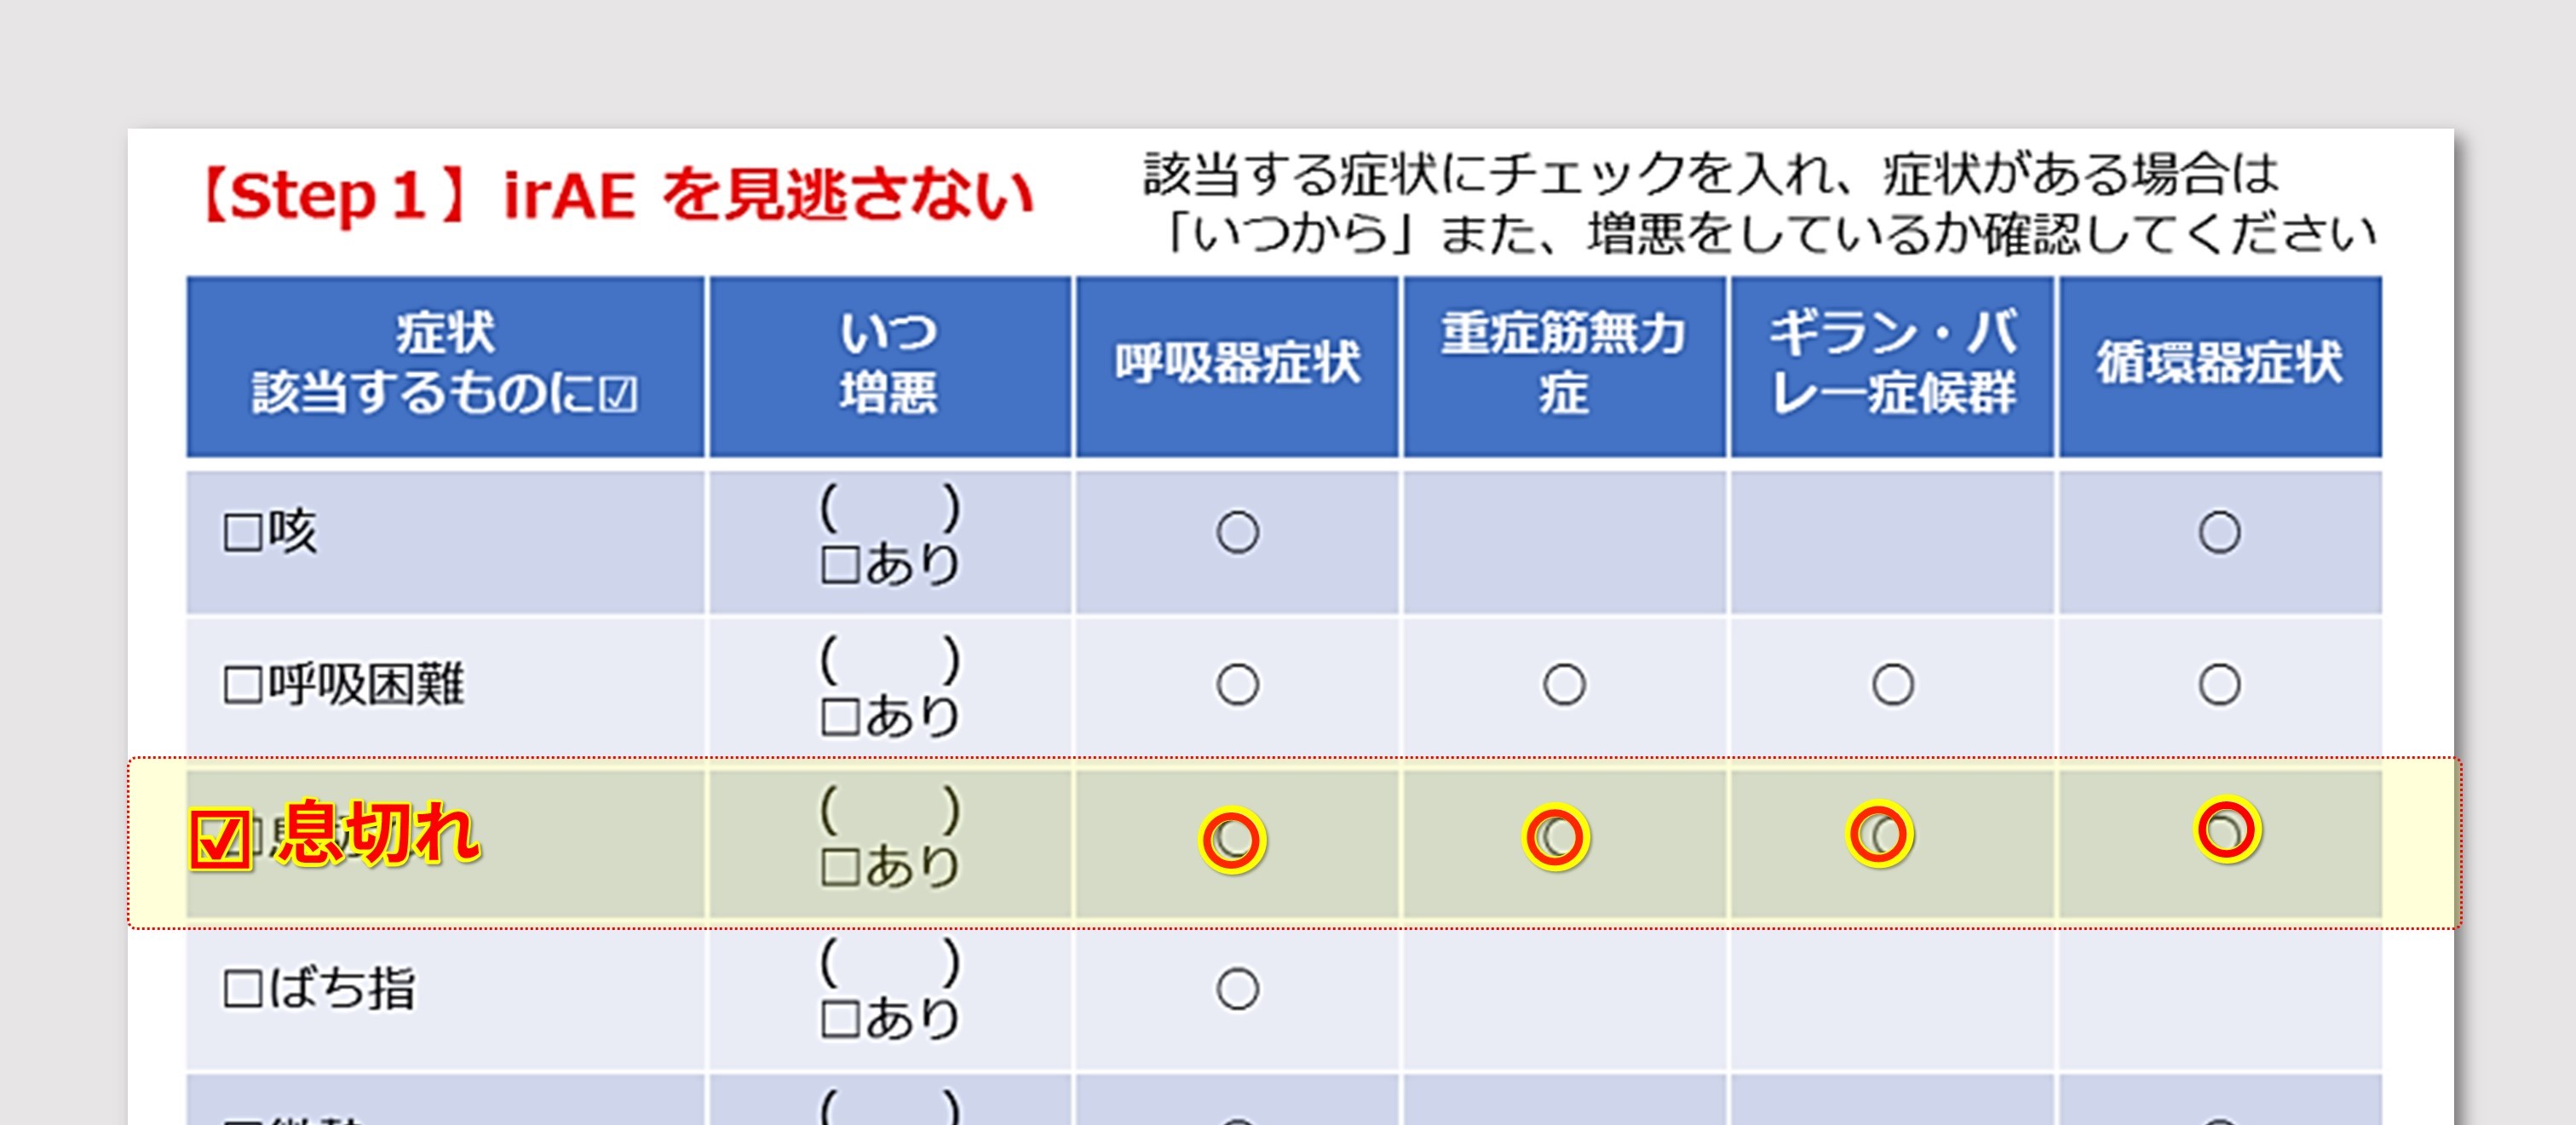Uncheck the red 息切れ checkbox
Screen dimensions: 2576x1125
point(220,840)
